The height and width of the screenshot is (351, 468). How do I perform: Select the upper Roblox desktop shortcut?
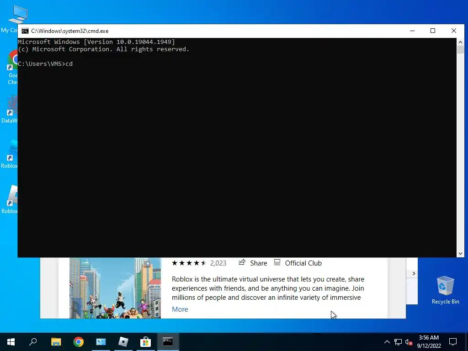tap(9, 154)
